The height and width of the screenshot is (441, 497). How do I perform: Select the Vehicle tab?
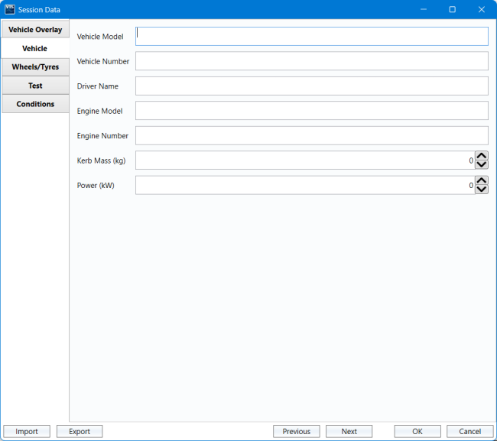pos(35,48)
